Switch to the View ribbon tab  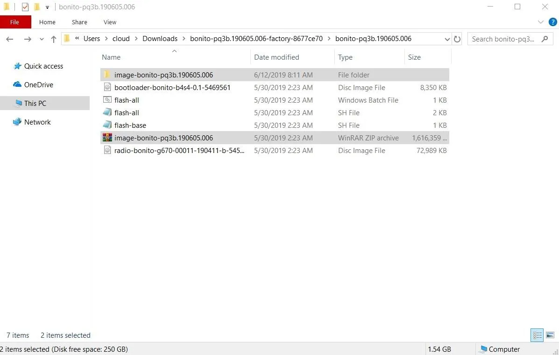110,22
